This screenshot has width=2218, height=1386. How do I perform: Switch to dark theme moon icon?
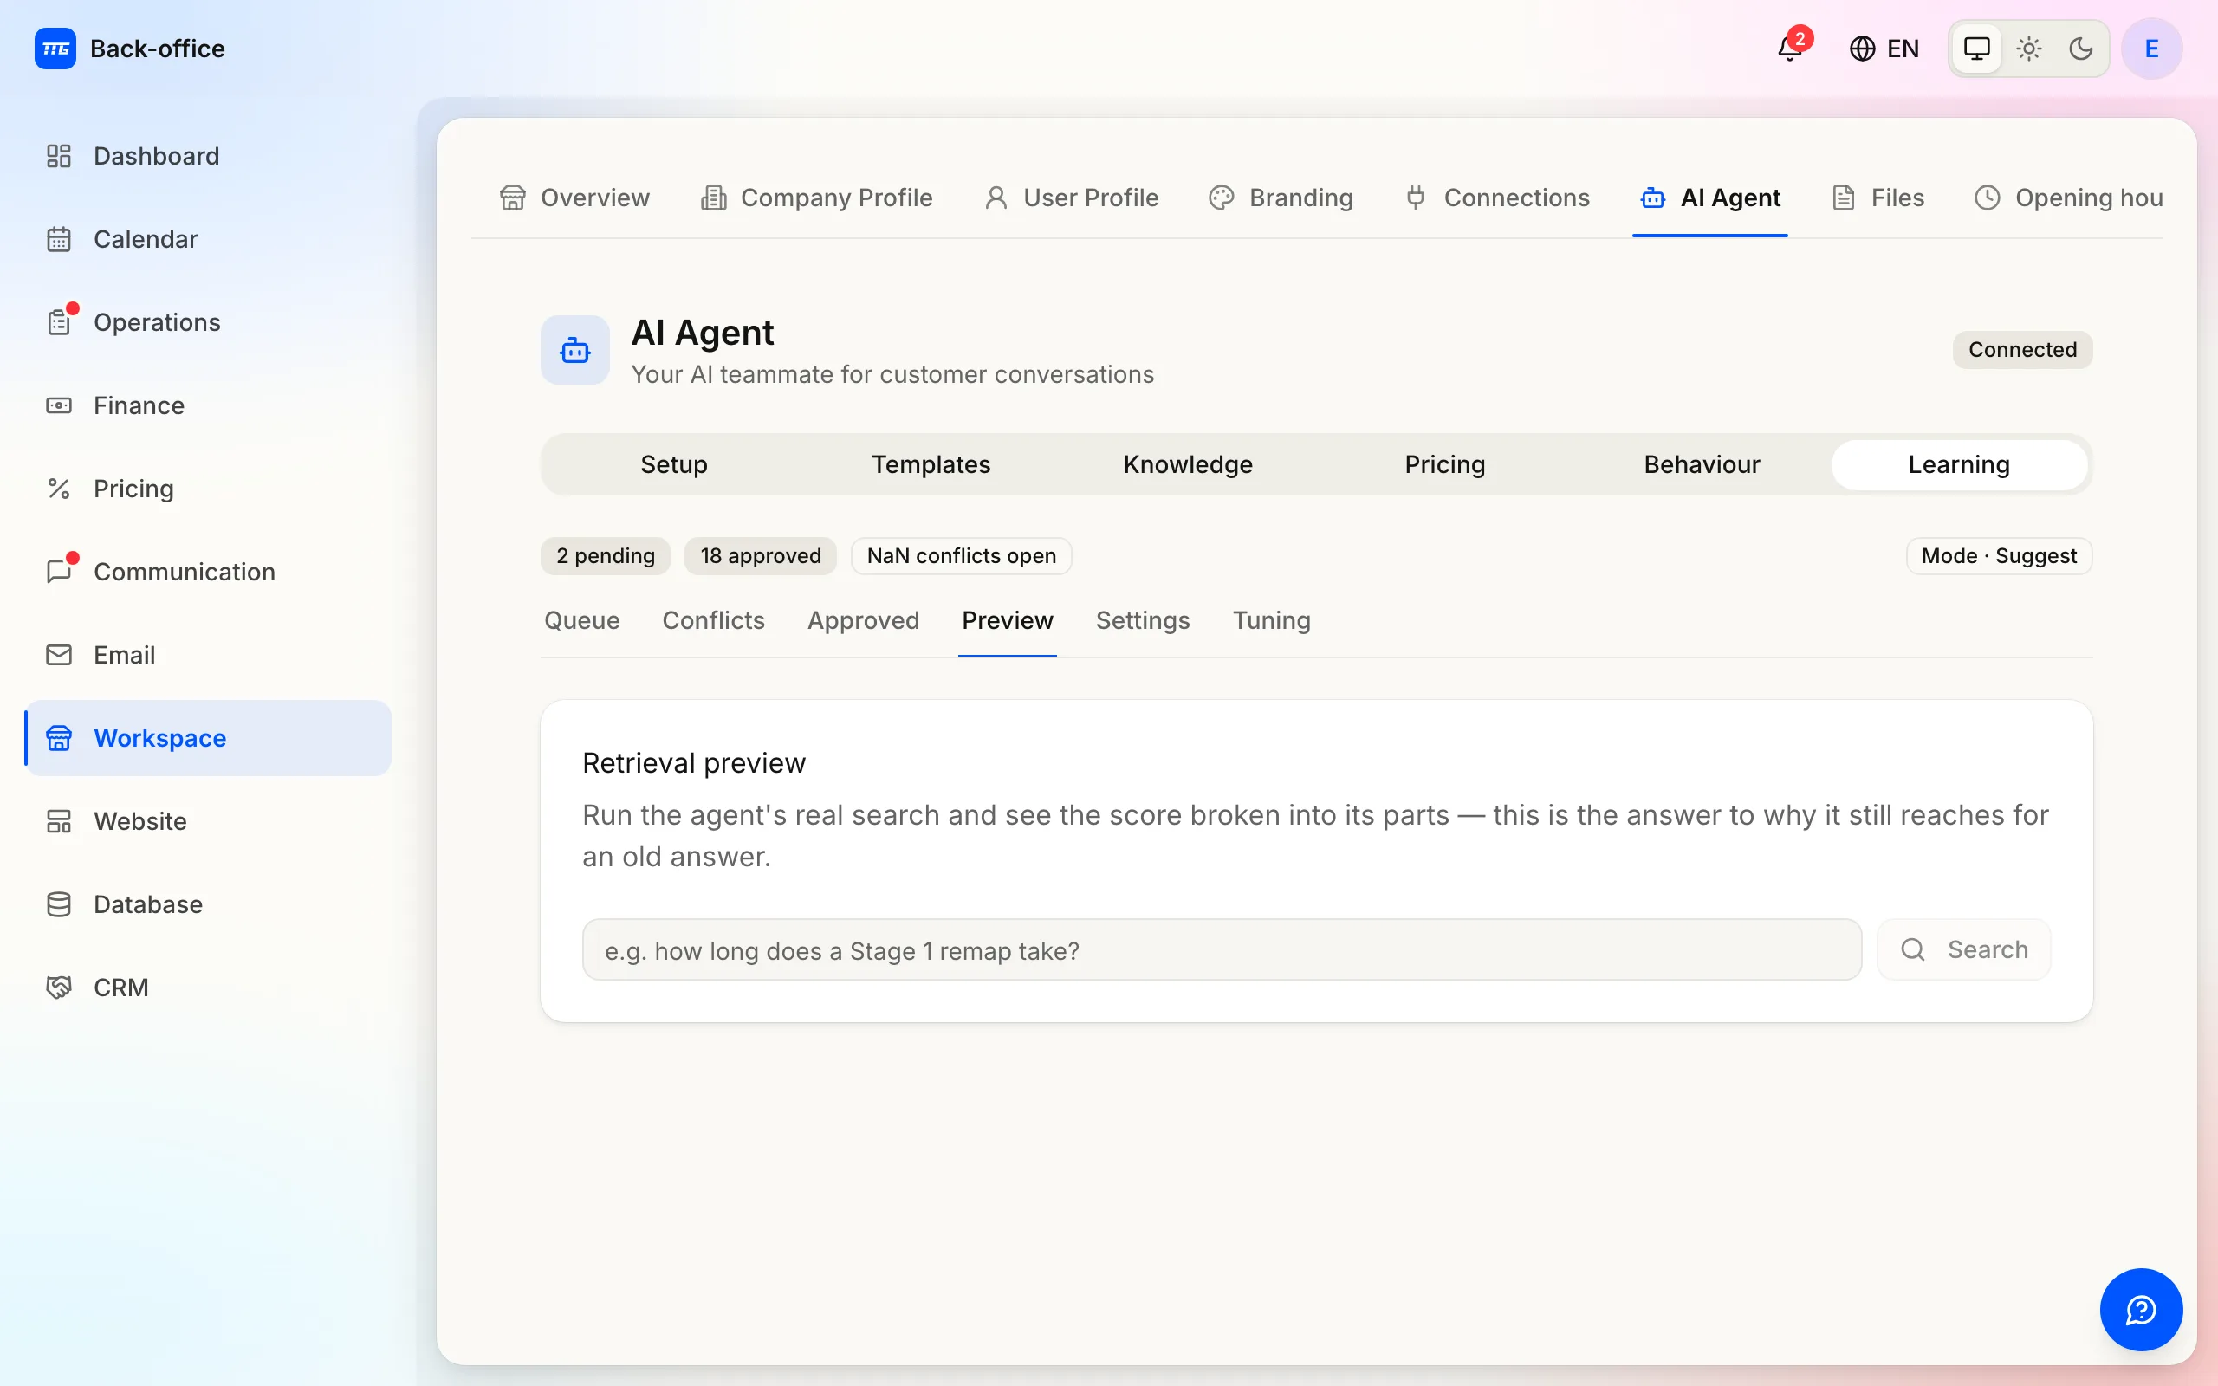pyautogui.click(x=2081, y=49)
